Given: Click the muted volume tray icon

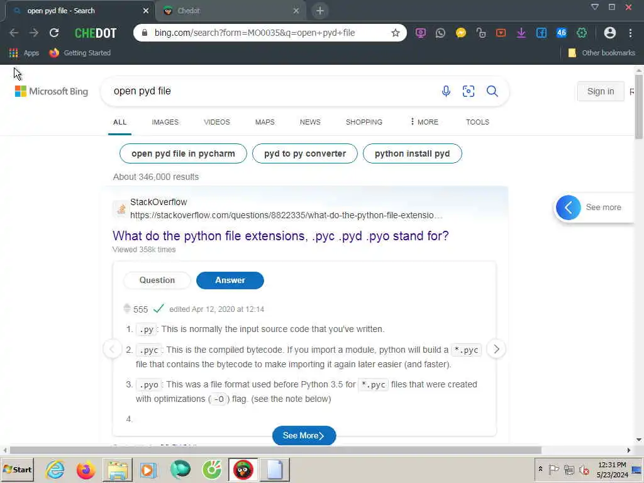Looking at the screenshot, I should [x=584, y=469].
